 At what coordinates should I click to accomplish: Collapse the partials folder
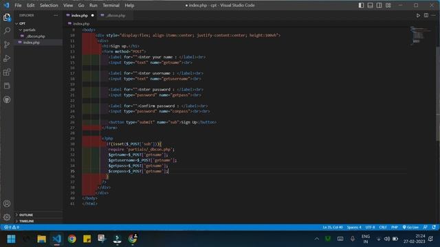coord(38,30)
